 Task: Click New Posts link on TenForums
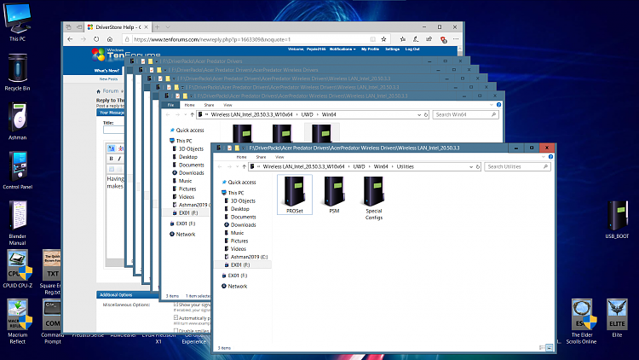click(108, 78)
